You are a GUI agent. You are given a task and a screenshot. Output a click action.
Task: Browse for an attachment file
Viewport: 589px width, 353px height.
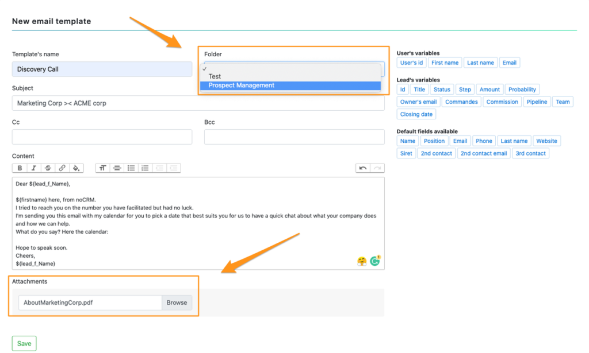pos(177,302)
